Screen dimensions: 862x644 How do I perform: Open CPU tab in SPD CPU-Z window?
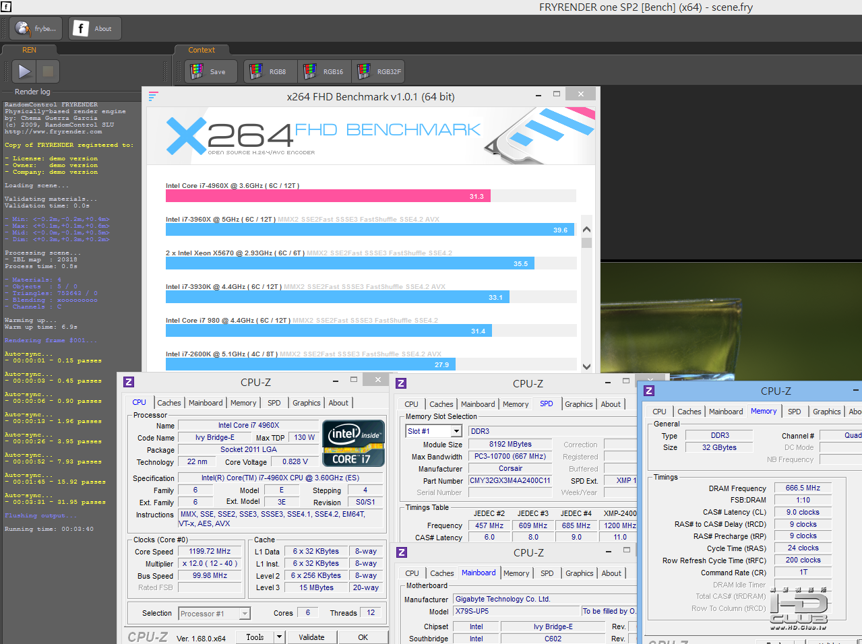[x=412, y=404]
